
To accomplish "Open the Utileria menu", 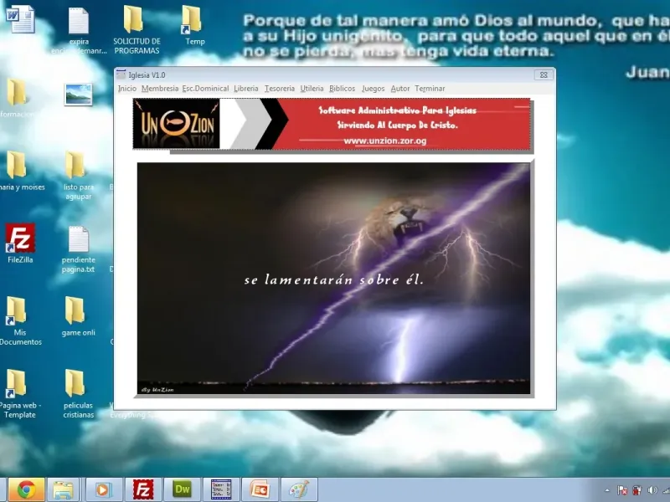I will pyautogui.click(x=312, y=89).
